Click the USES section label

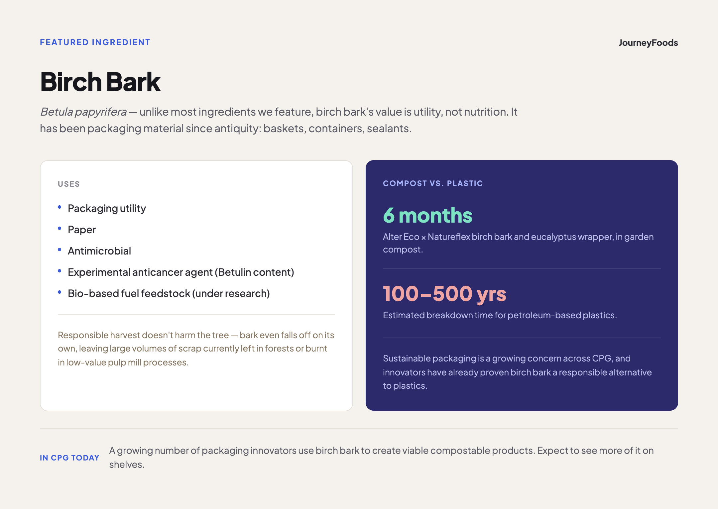pos(69,184)
